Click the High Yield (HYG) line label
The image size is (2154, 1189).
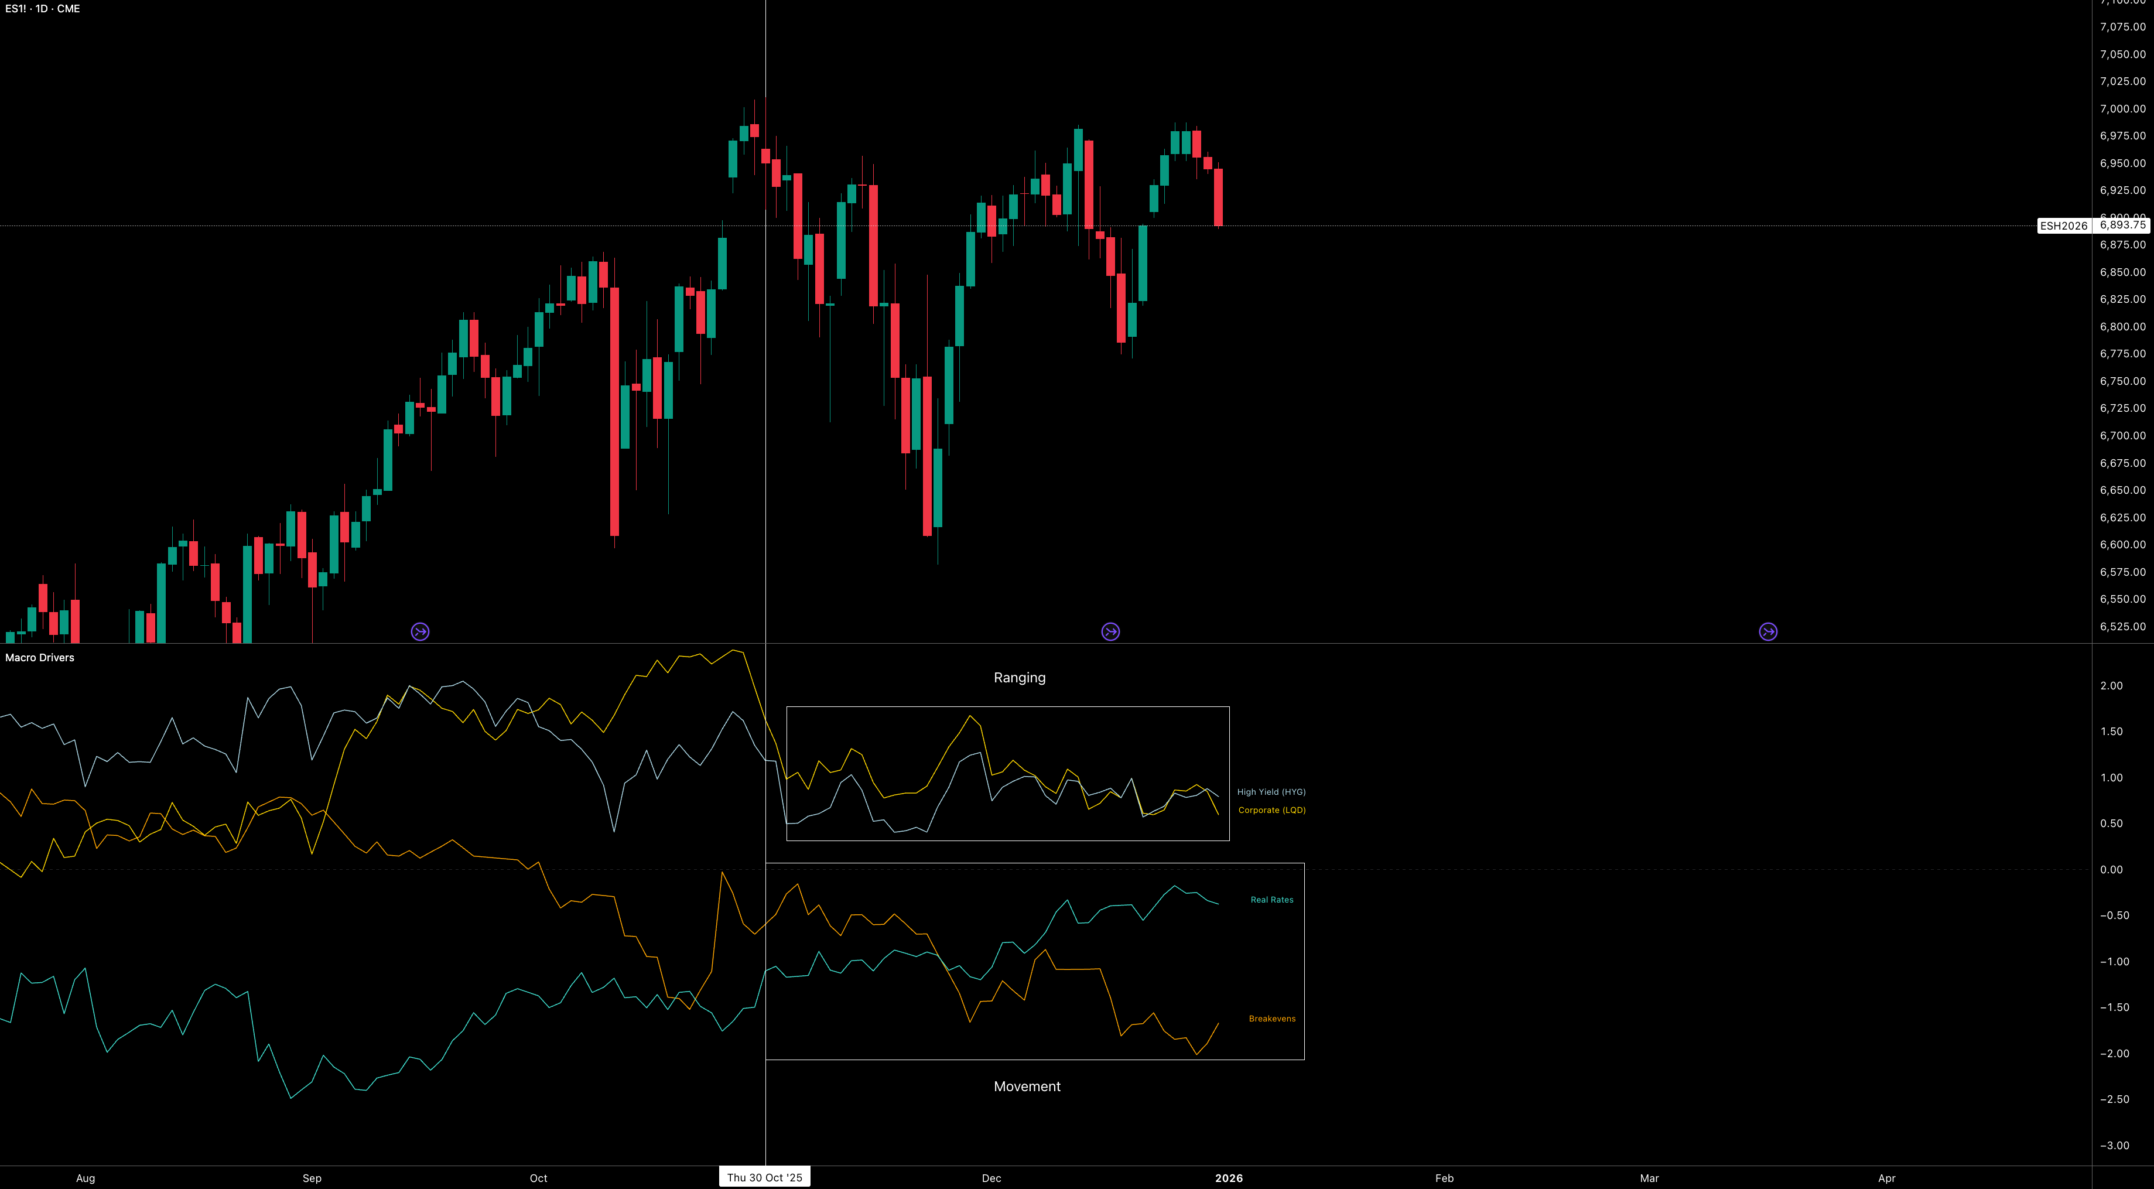coord(1271,792)
